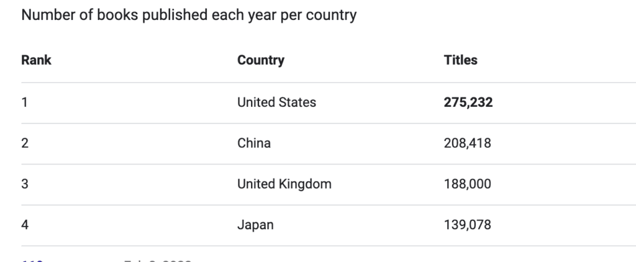636x262 pixels.
Task: Click the Country column header
Action: coord(261,60)
